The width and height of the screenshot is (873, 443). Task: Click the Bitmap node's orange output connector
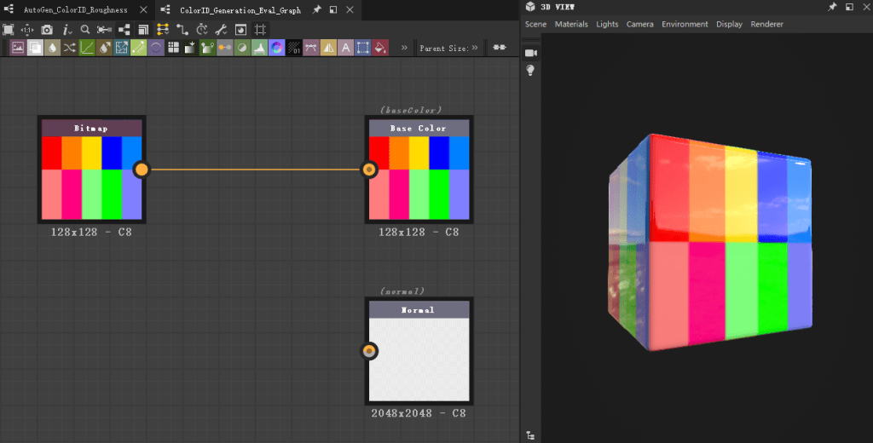click(142, 170)
